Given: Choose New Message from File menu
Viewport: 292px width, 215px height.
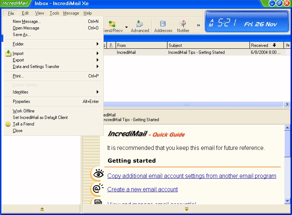Looking at the screenshot, I should pos(27,21).
